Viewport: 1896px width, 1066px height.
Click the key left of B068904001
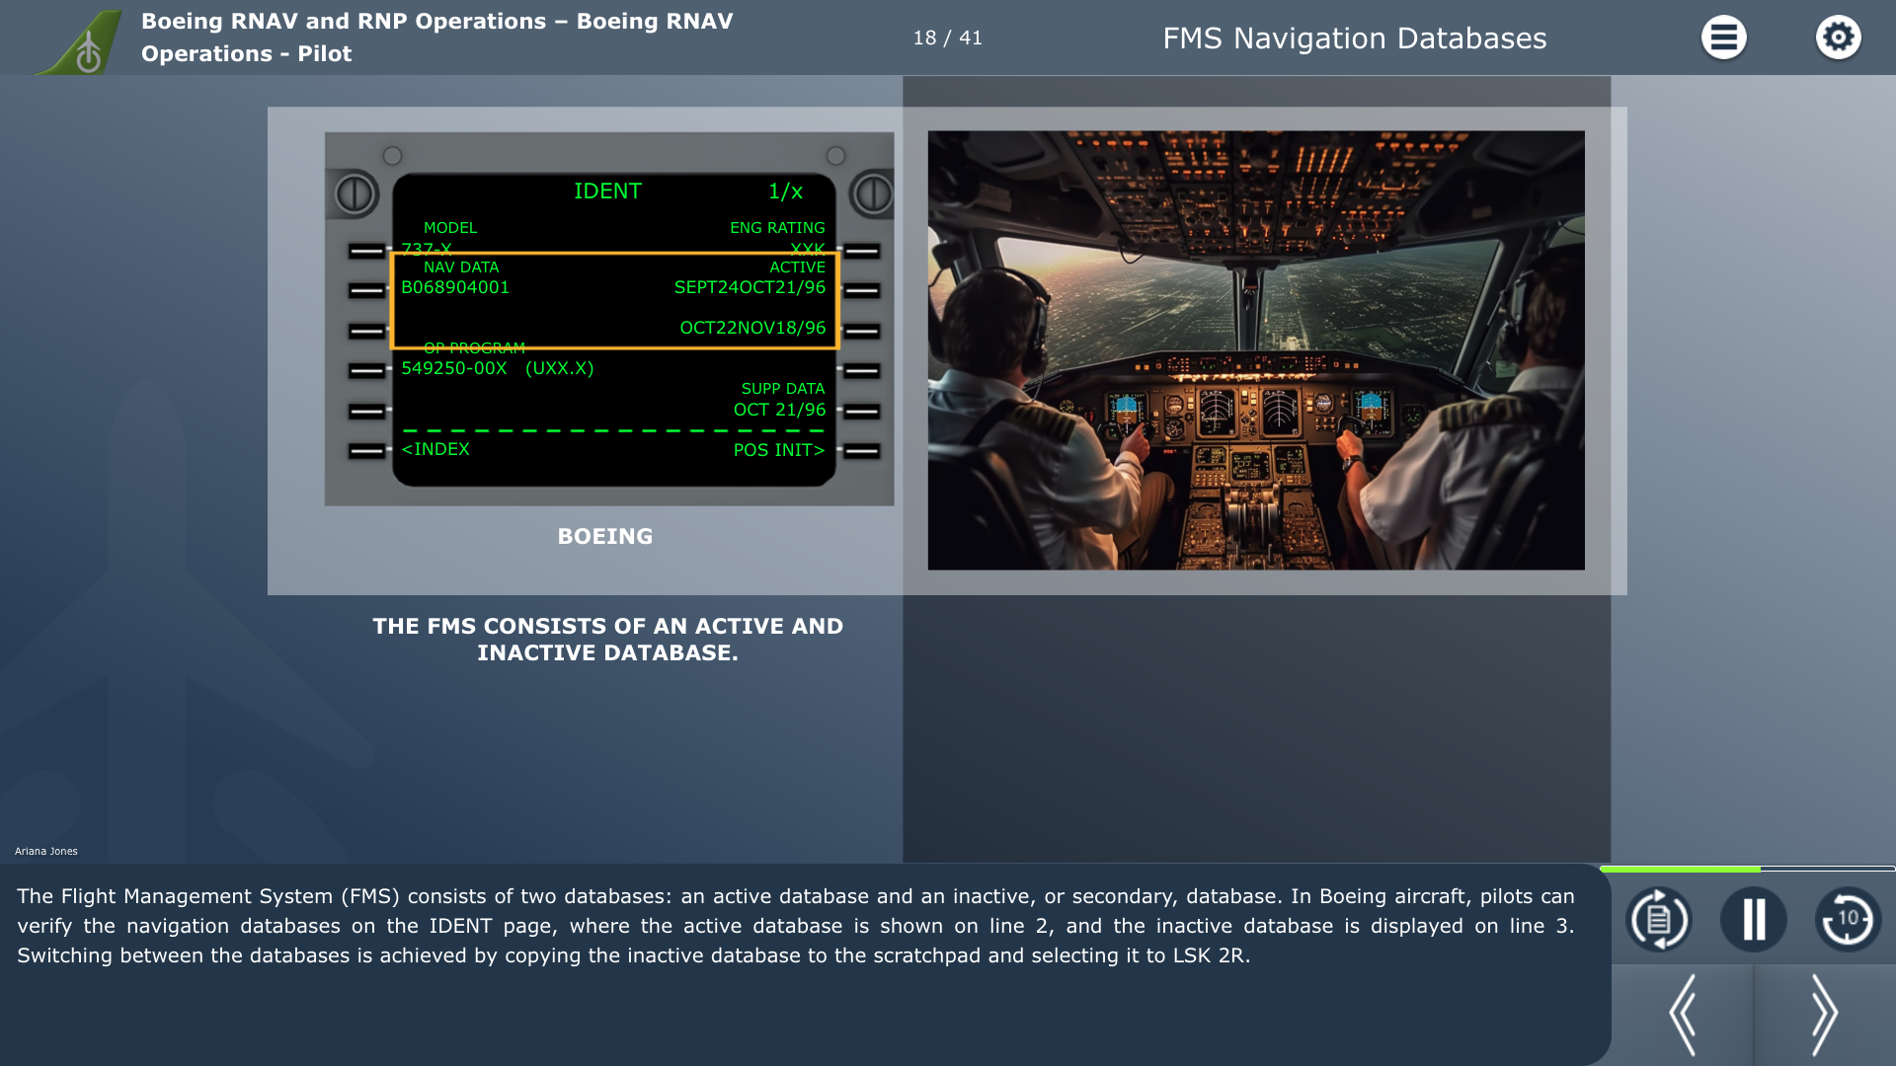coord(366,290)
